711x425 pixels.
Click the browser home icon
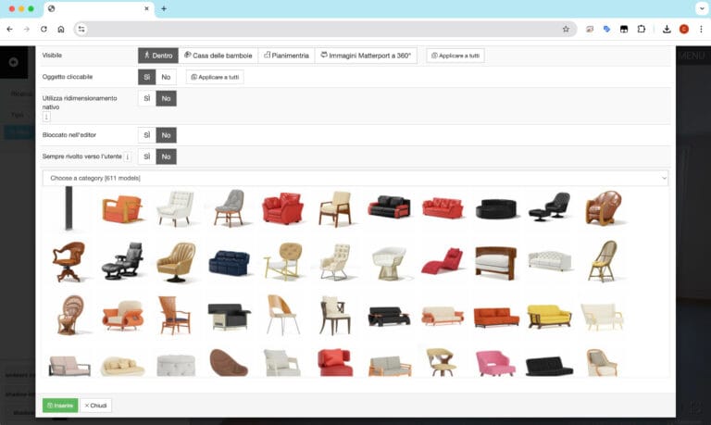tap(61, 29)
